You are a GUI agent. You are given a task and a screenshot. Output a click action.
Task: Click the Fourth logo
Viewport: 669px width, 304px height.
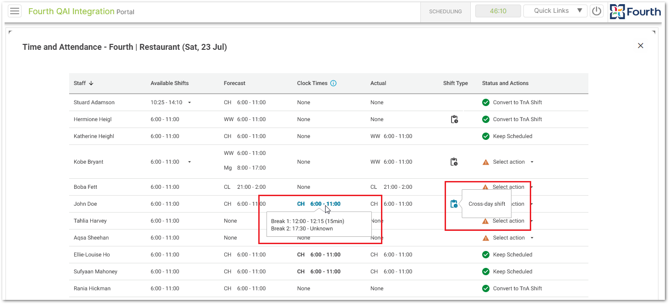click(x=635, y=11)
